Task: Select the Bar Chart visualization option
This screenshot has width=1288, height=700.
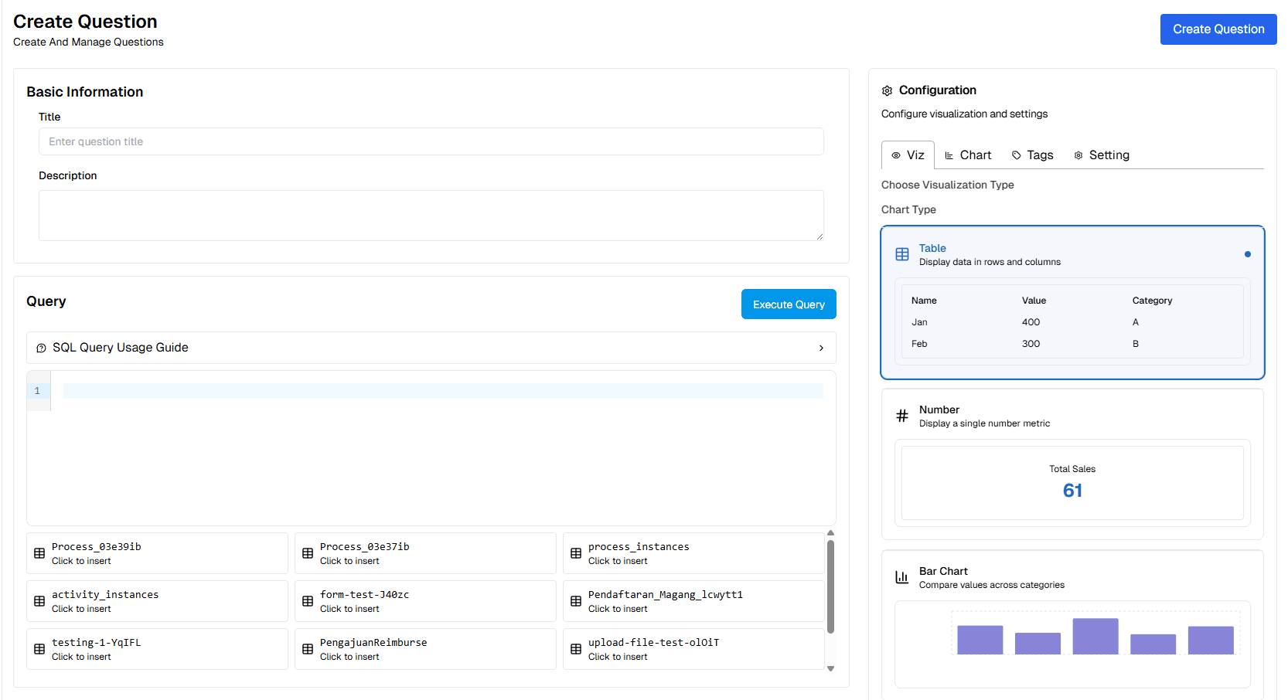Action: coord(1072,578)
